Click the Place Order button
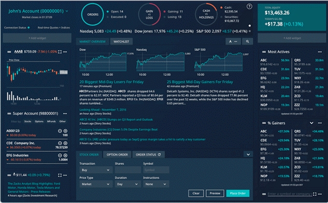The height and width of the screenshot is (203, 328). point(238,193)
